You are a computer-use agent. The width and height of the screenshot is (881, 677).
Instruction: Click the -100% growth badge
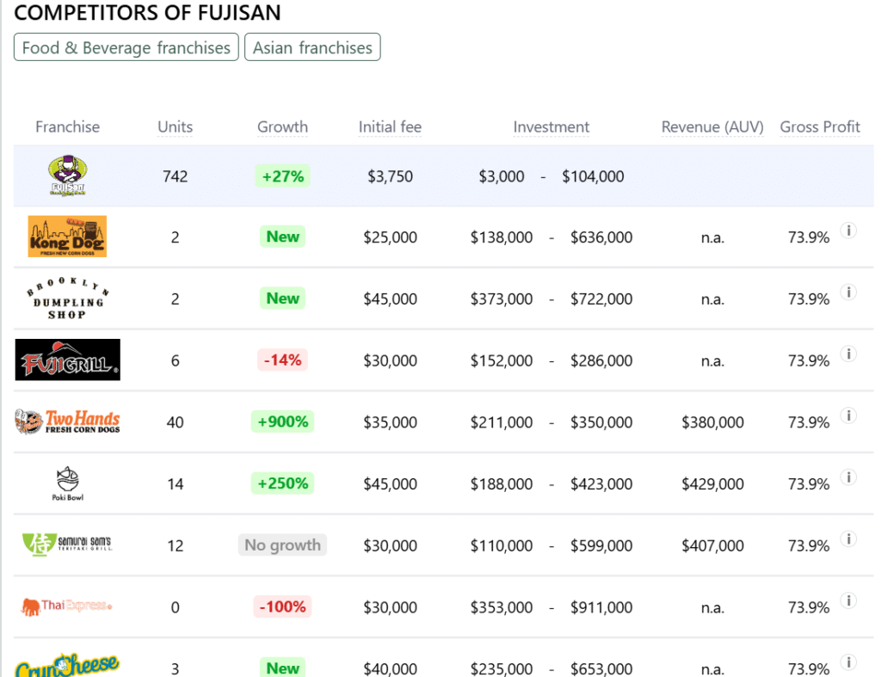(282, 606)
